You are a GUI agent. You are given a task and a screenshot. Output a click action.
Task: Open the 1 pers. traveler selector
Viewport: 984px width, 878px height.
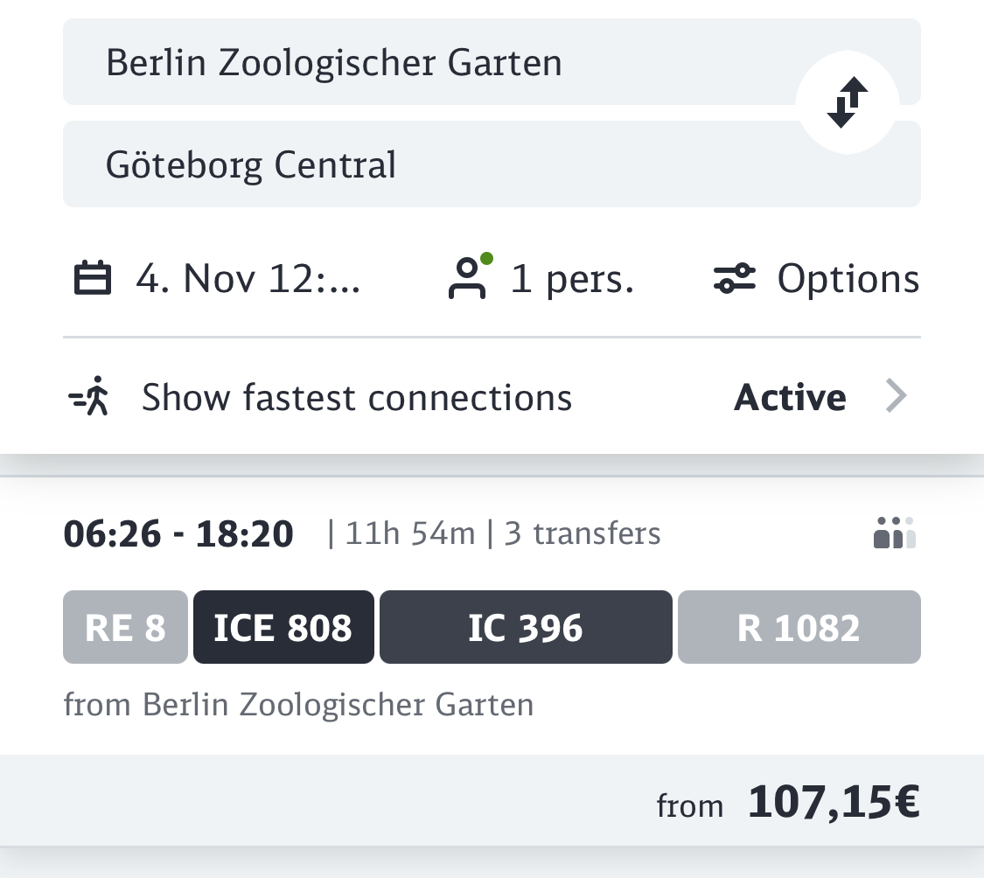point(572,280)
